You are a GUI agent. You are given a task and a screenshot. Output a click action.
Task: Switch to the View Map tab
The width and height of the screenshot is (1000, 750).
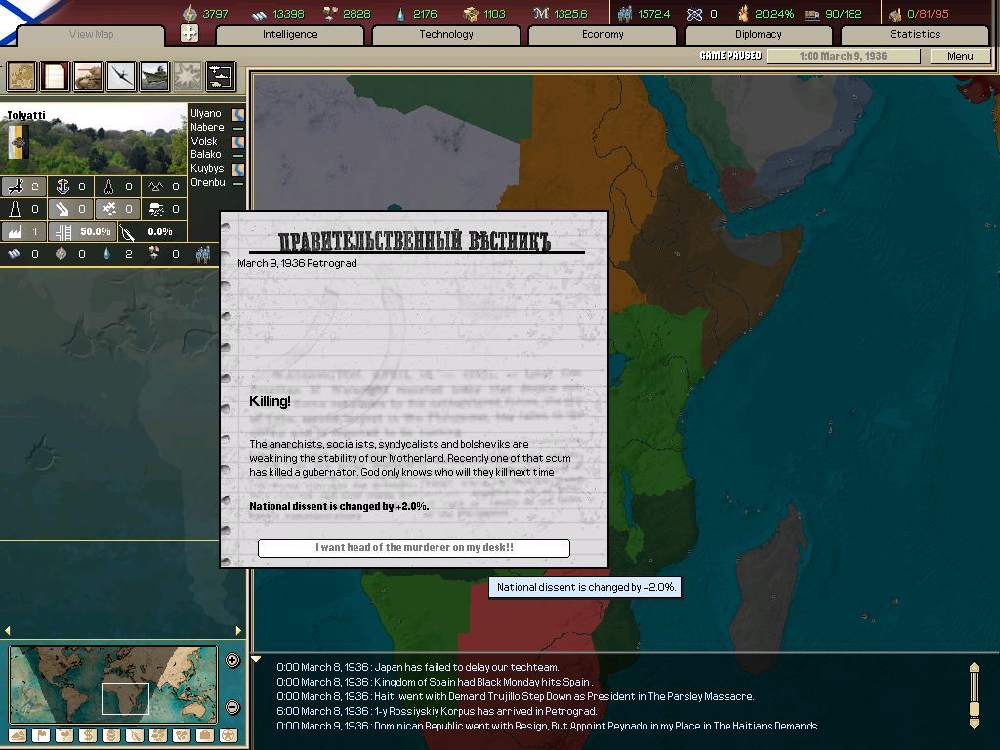click(x=91, y=35)
